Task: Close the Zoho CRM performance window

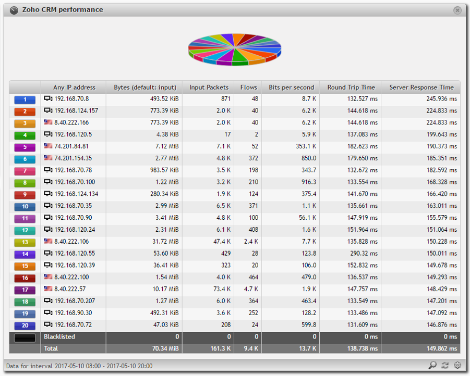Action: coord(457,10)
